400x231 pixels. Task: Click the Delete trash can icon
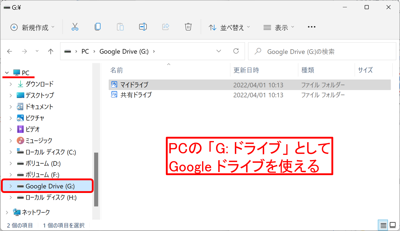[188, 27]
